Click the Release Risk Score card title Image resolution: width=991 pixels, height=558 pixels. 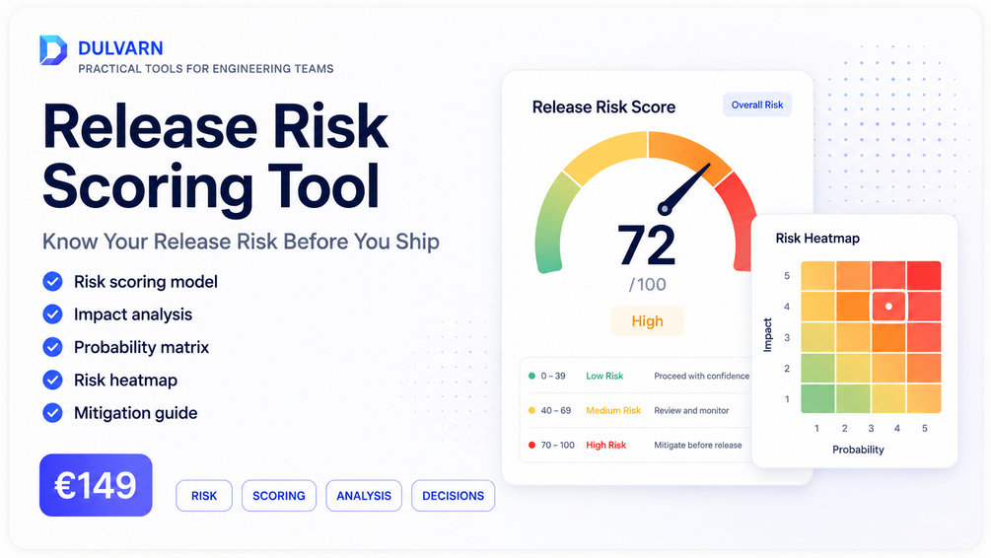[603, 107]
